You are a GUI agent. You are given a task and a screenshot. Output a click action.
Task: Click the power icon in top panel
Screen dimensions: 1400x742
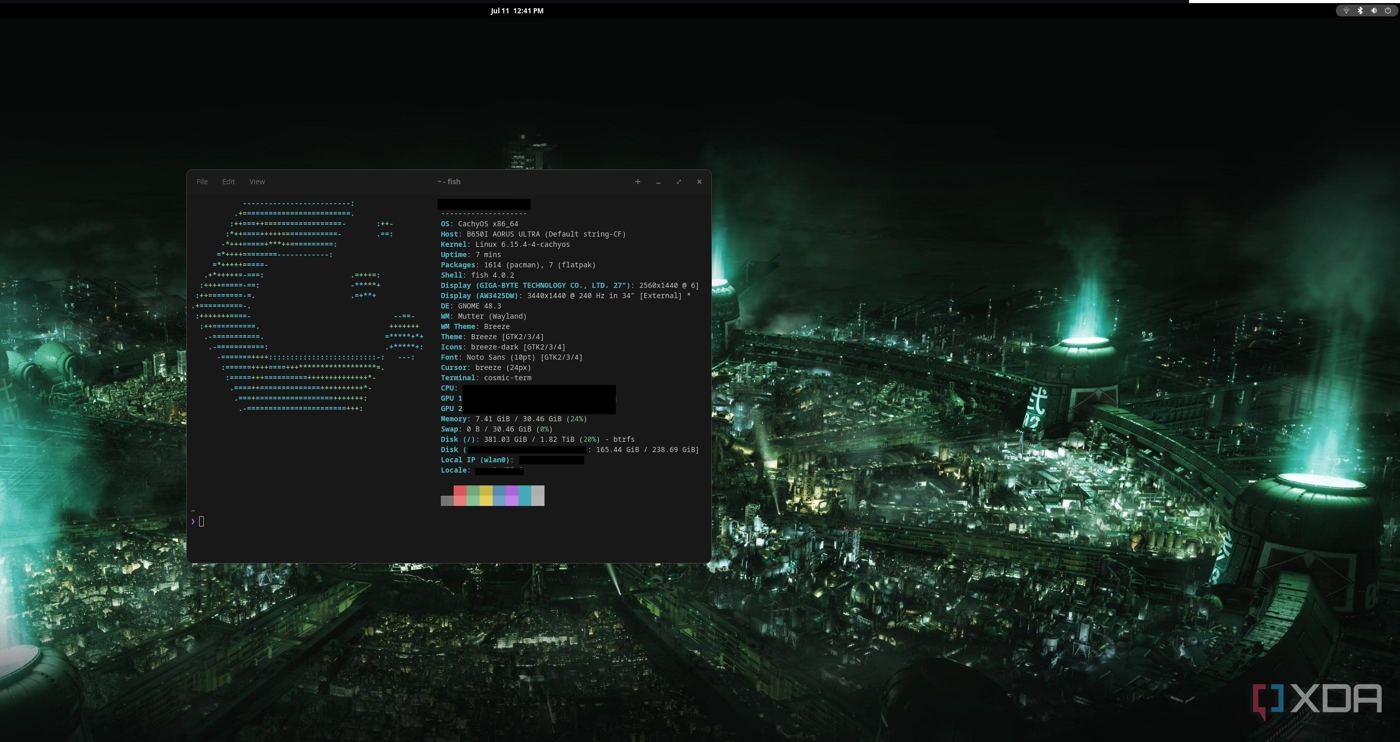click(x=1388, y=10)
